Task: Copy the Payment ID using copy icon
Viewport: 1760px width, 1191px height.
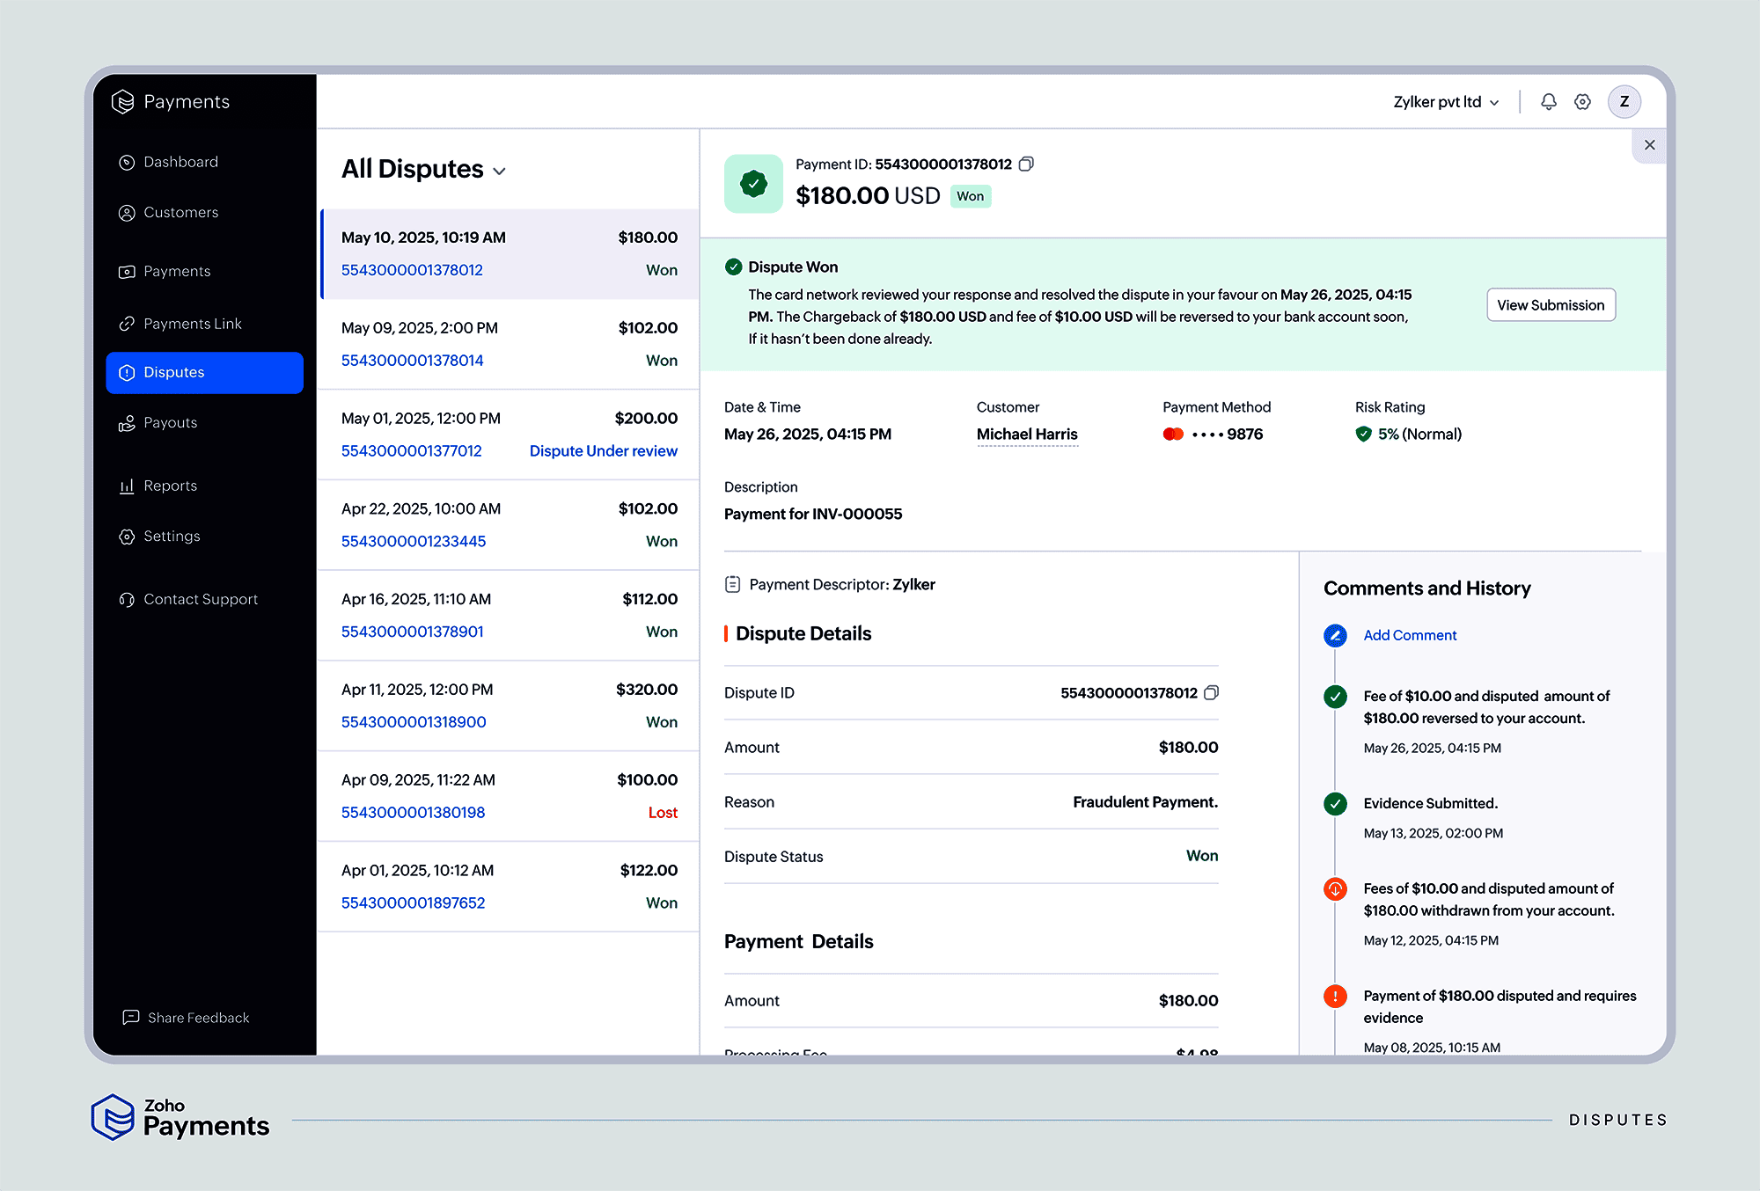Action: click(1026, 164)
